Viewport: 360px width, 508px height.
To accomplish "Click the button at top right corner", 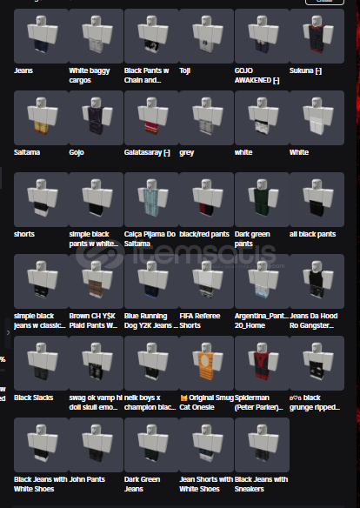I will pos(324,2).
